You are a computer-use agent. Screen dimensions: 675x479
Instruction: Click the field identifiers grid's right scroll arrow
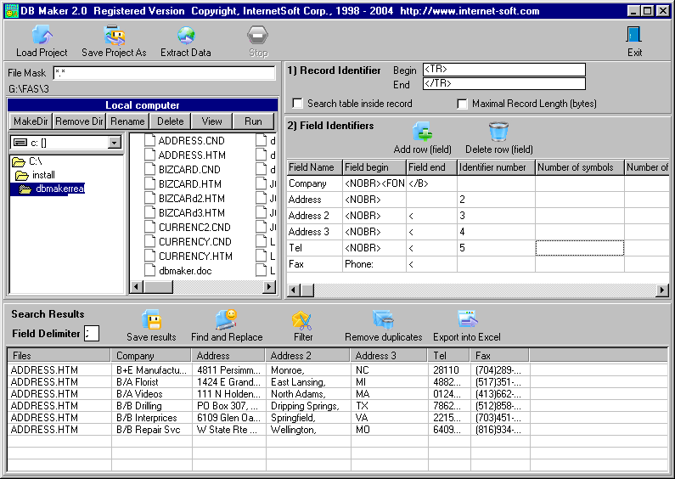pos(662,290)
